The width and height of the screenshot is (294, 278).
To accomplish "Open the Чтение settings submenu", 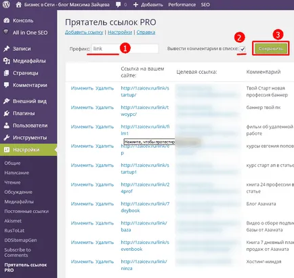I will pyautogui.click(x=12, y=182).
